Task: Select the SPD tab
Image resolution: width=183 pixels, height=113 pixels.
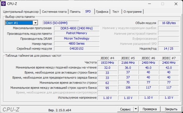Action: [x=88, y=12]
